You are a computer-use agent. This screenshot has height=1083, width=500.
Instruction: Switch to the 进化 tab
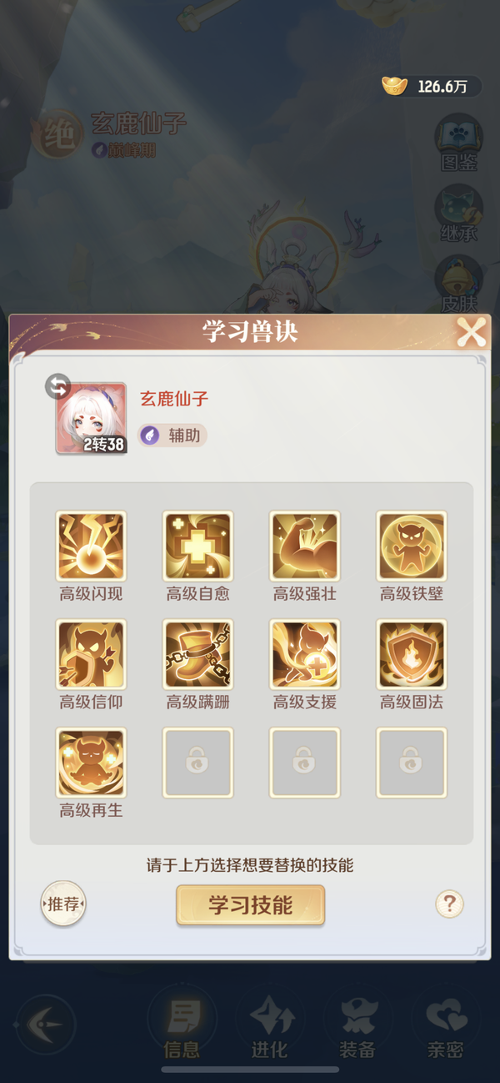coord(269,1026)
